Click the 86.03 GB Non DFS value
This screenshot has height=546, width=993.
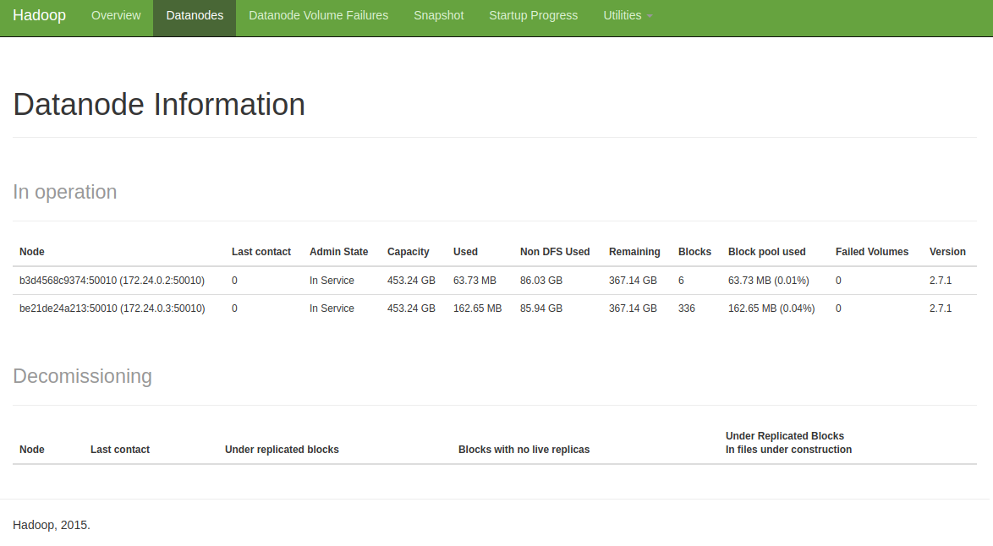coord(541,281)
